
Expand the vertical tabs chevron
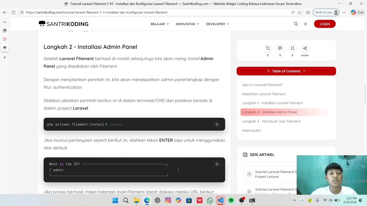click(5, 22)
